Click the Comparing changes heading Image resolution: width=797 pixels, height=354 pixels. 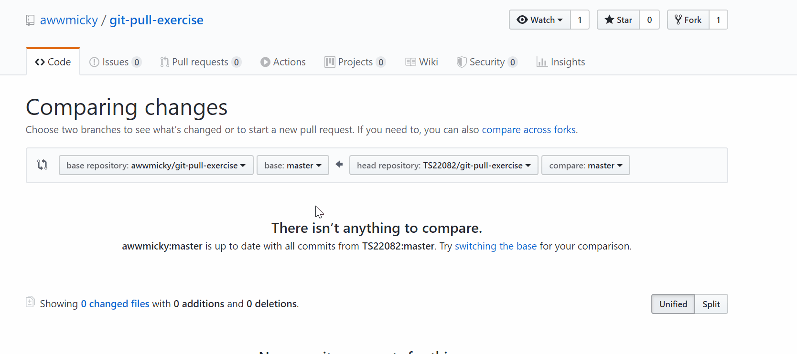tap(127, 107)
